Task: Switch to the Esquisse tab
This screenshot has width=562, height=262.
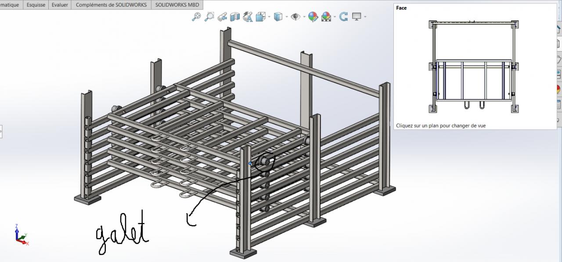Action: coord(36,5)
